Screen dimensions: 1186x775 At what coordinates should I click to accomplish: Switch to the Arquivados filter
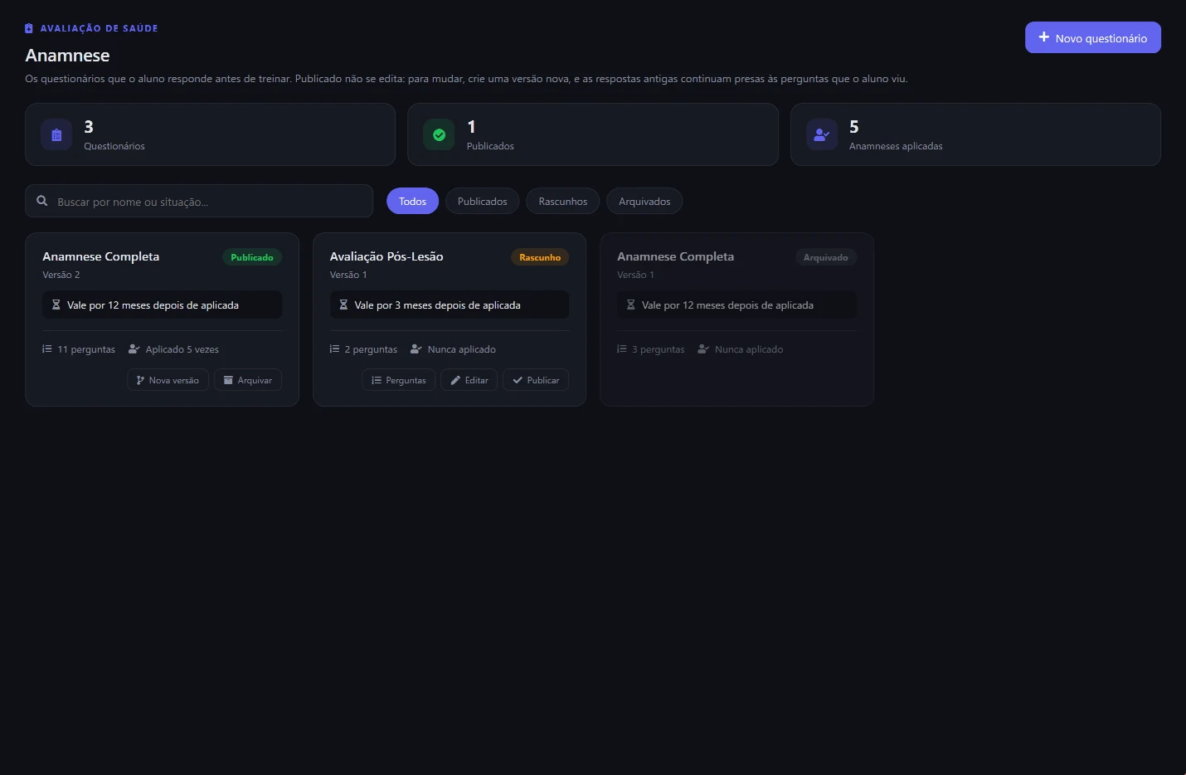(x=644, y=201)
